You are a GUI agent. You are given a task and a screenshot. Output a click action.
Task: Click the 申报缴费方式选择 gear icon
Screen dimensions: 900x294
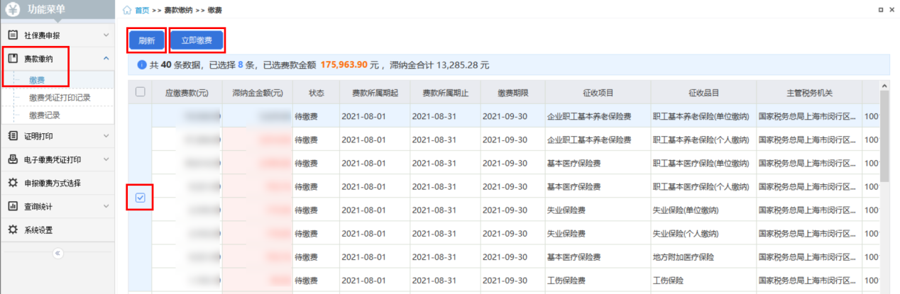click(13, 183)
